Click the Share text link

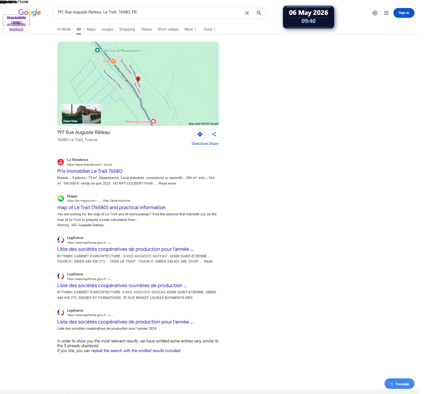[214, 144]
